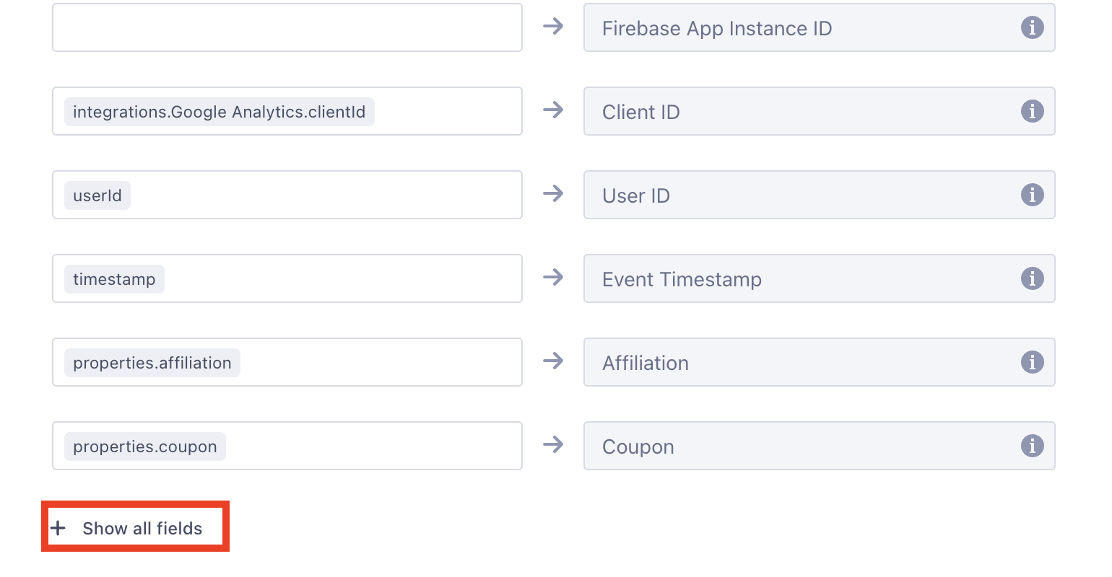Click info icon for Firebase App Instance ID
Viewport: 1112px width, 577px height.
point(1032,27)
